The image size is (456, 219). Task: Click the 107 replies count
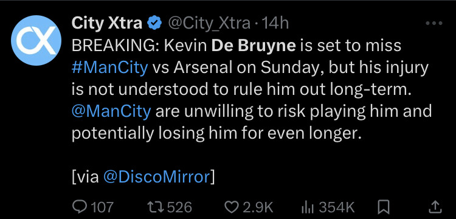(x=102, y=207)
